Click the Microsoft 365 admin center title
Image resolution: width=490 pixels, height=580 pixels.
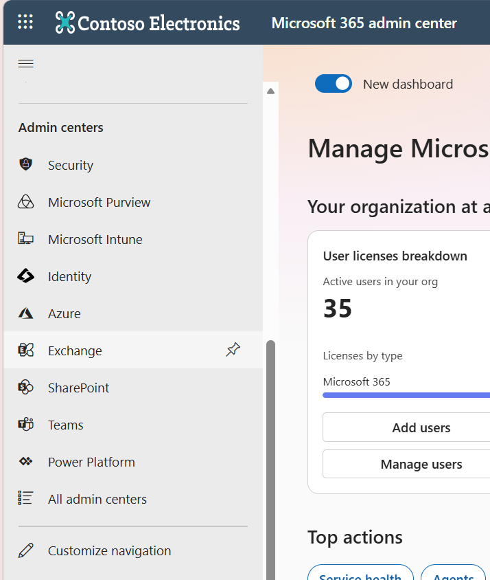click(364, 23)
